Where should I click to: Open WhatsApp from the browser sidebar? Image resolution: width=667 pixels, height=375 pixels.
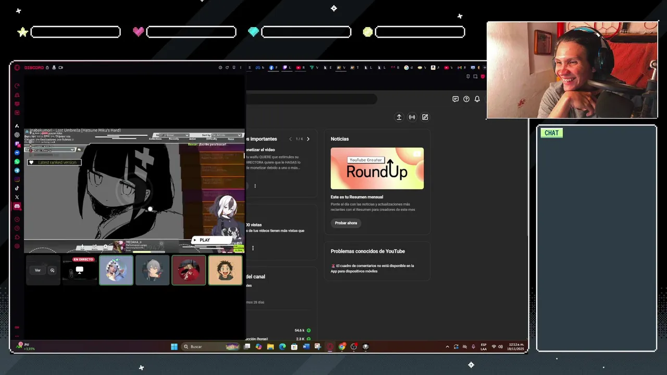pyautogui.click(x=17, y=161)
